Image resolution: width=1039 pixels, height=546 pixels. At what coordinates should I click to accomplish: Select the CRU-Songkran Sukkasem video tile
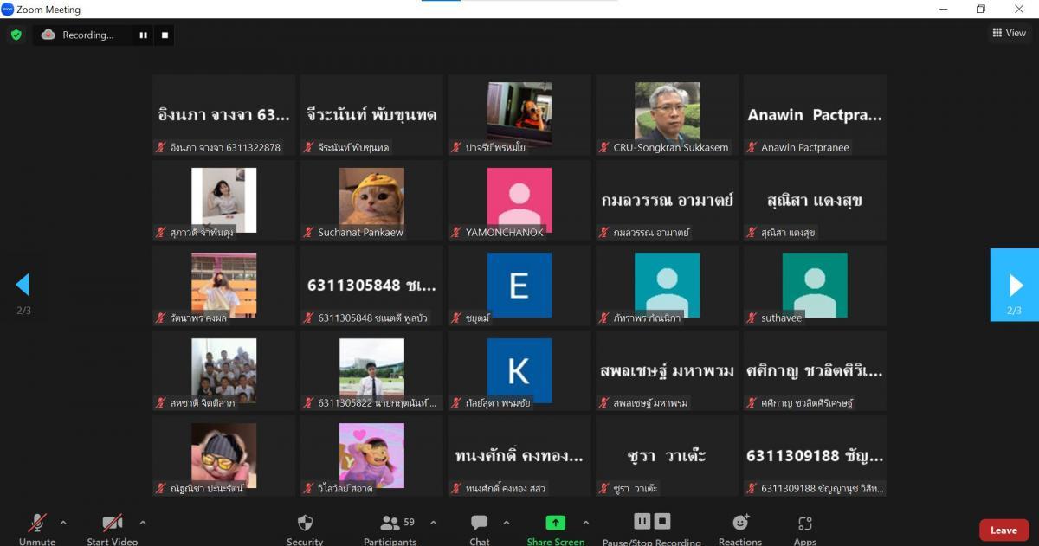[x=667, y=114]
